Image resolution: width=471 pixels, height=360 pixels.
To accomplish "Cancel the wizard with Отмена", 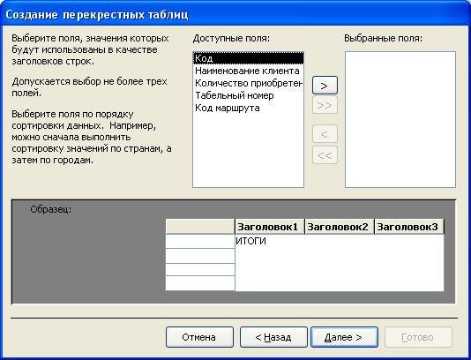I will coord(199,337).
